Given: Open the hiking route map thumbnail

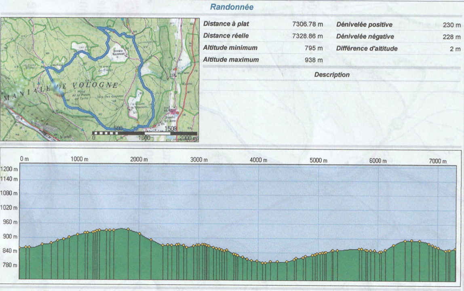Looking at the screenshot, I should coord(100,79).
